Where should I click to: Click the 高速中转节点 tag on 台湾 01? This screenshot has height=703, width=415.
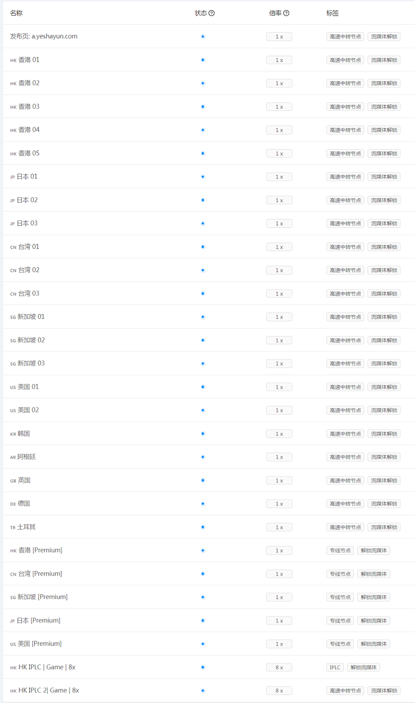click(345, 247)
